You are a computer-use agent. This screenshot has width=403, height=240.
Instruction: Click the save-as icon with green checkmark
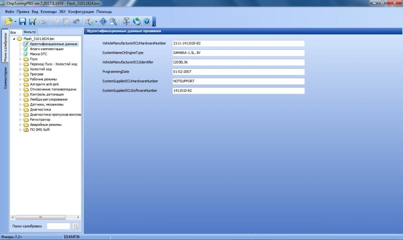(x=33, y=22)
